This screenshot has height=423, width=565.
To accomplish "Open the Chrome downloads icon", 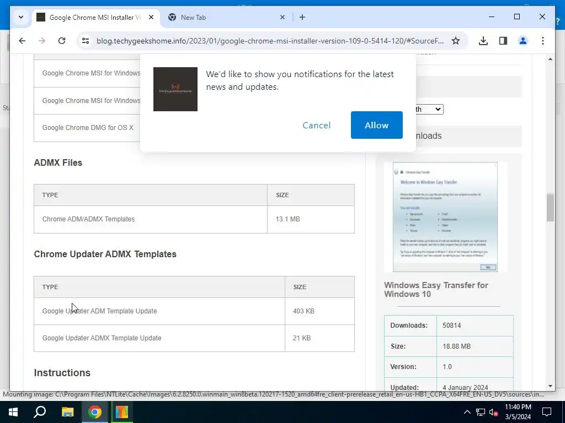I will tap(483, 41).
